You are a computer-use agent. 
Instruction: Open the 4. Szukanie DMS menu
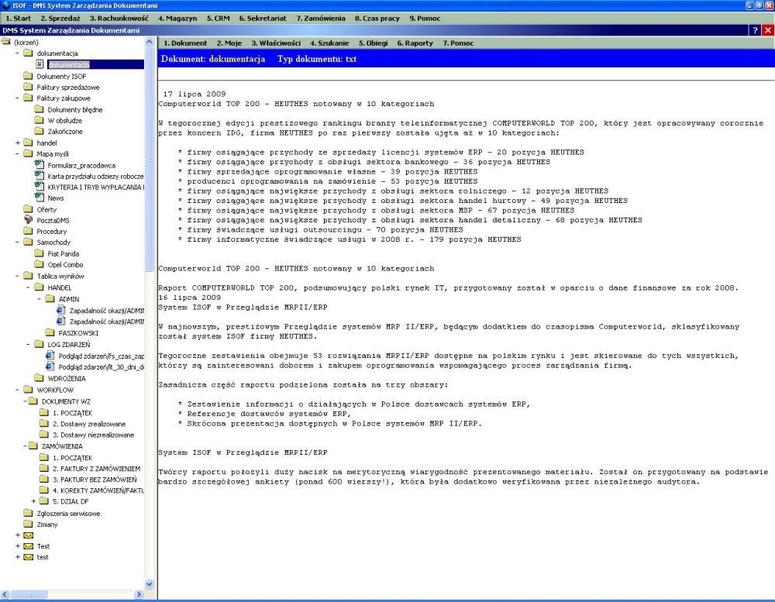(329, 43)
